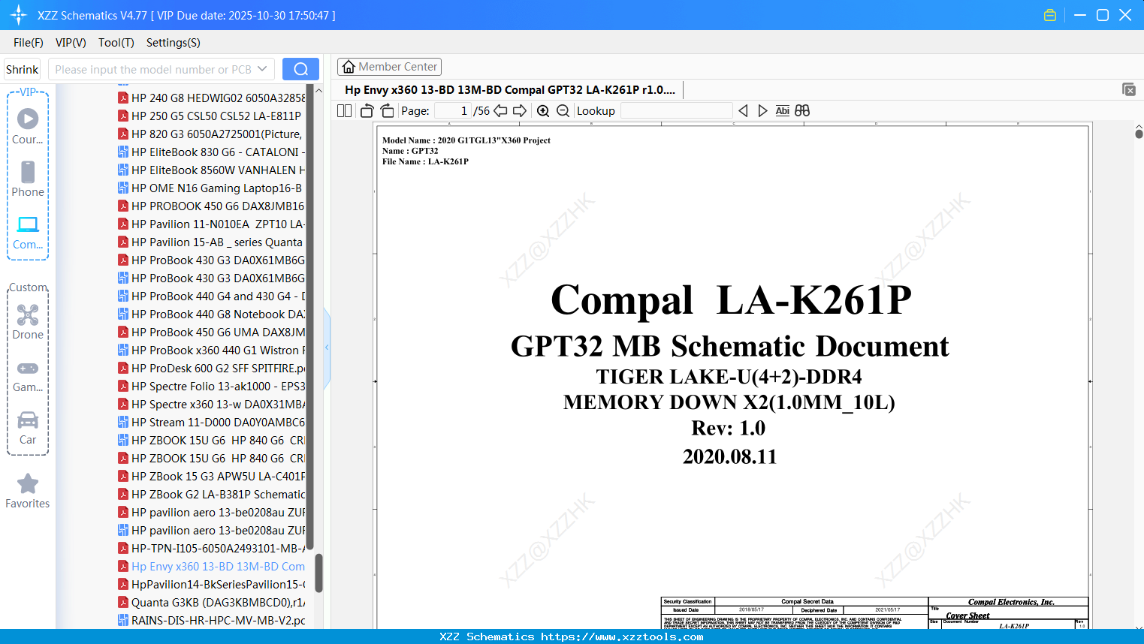Image resolution: width=1144 pixels, height=644 pixels.
Task: Open HP Stream 11-D000 DA0Y0AMBC6 file
Action: tap(212, 422)
